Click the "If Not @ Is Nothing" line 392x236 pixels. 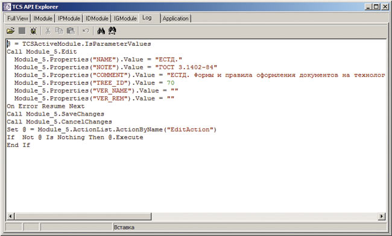point(75,137)
